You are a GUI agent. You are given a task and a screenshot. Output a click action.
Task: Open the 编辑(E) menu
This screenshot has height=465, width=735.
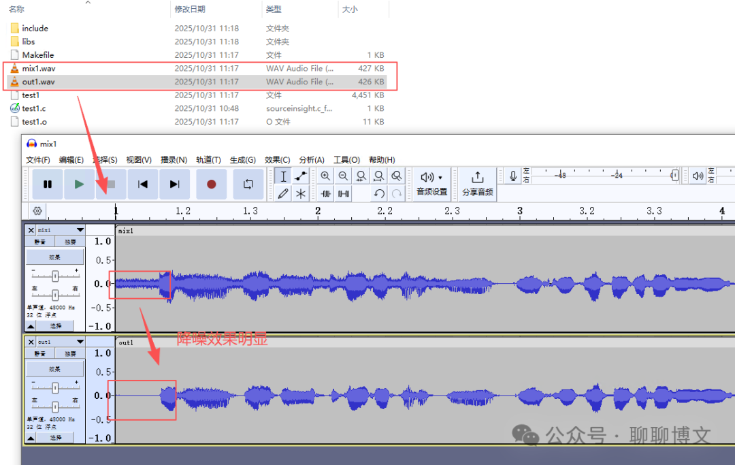click(x=71, y=160)
